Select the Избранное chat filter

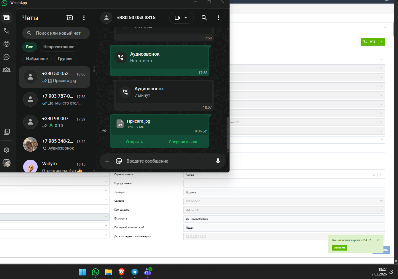37,59
